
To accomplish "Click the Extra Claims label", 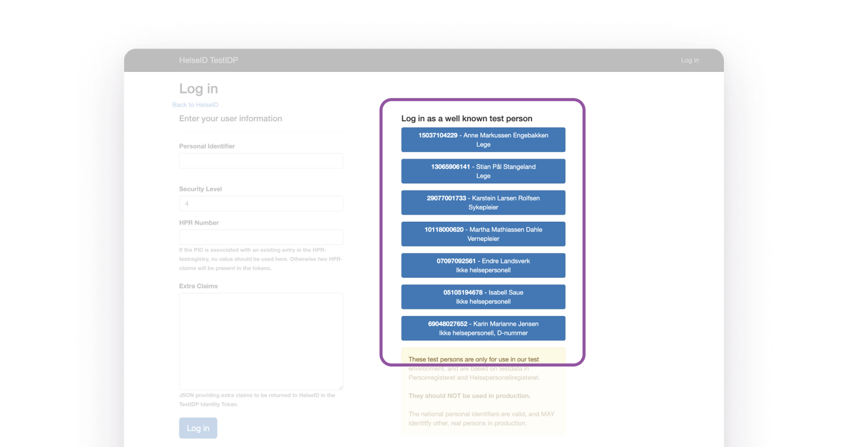I will pyautogui.click(x=198, y=286).
